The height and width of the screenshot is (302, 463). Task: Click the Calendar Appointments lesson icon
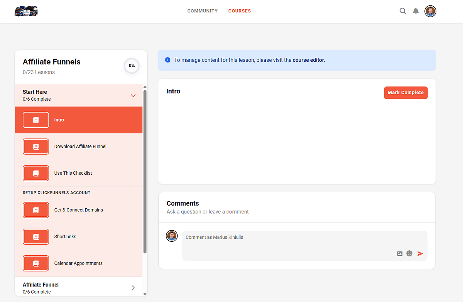(36, 263)
